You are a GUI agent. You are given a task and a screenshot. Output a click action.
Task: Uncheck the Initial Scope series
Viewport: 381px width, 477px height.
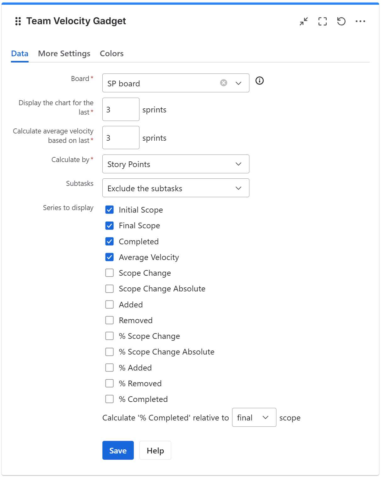tap(109, 210)
